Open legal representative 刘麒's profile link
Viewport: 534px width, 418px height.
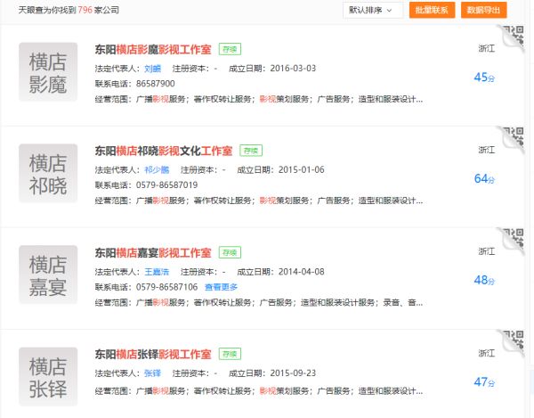tap(152, 69)
